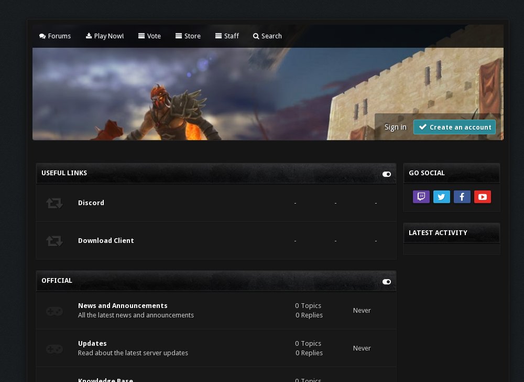Toggle the Official category collapse switch
Screen dimensions: 524x382
point(387,282)
